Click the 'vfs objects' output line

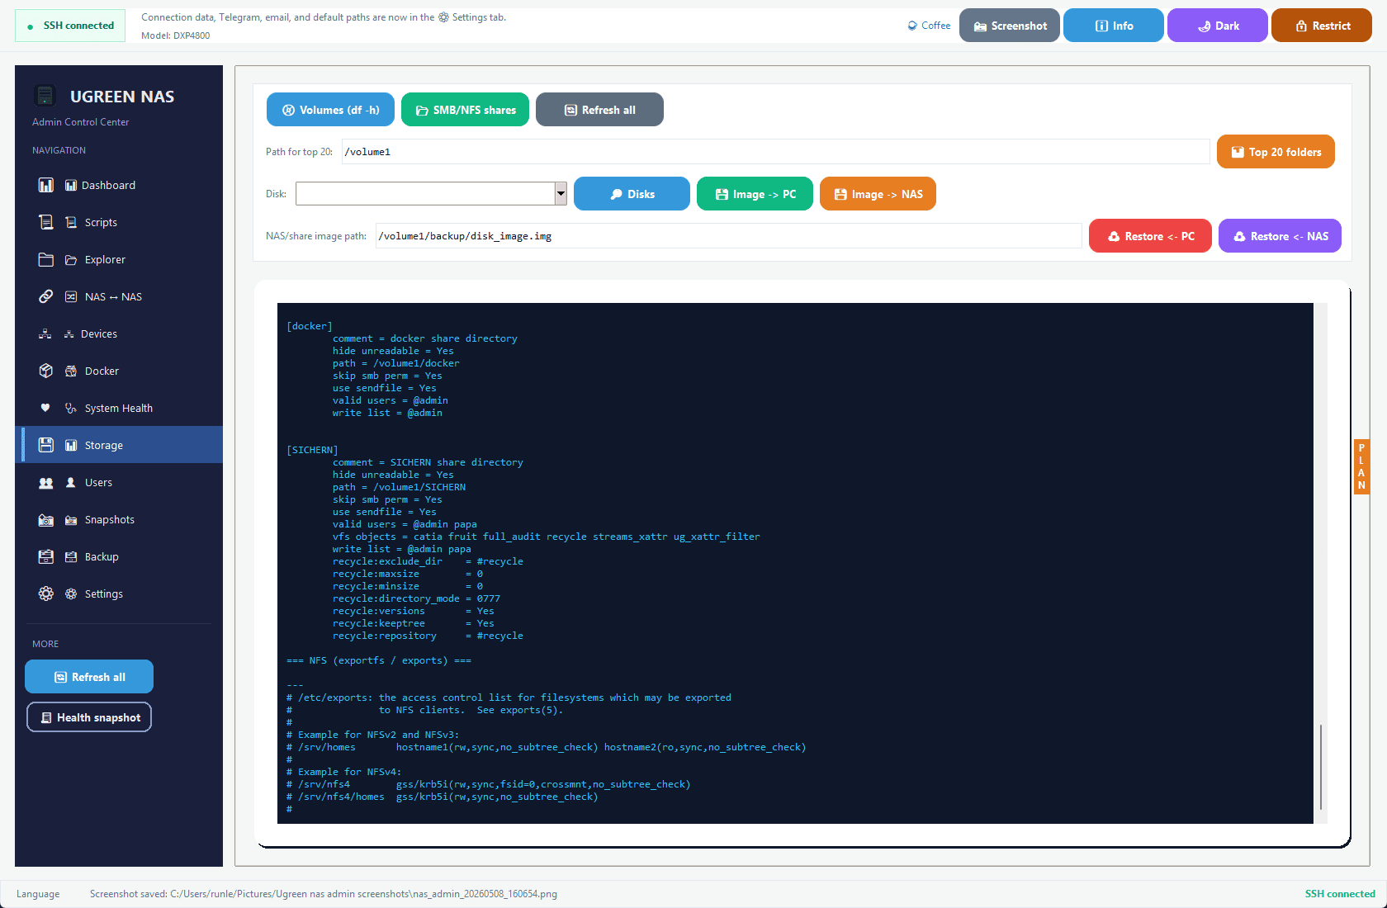point(547,537)
